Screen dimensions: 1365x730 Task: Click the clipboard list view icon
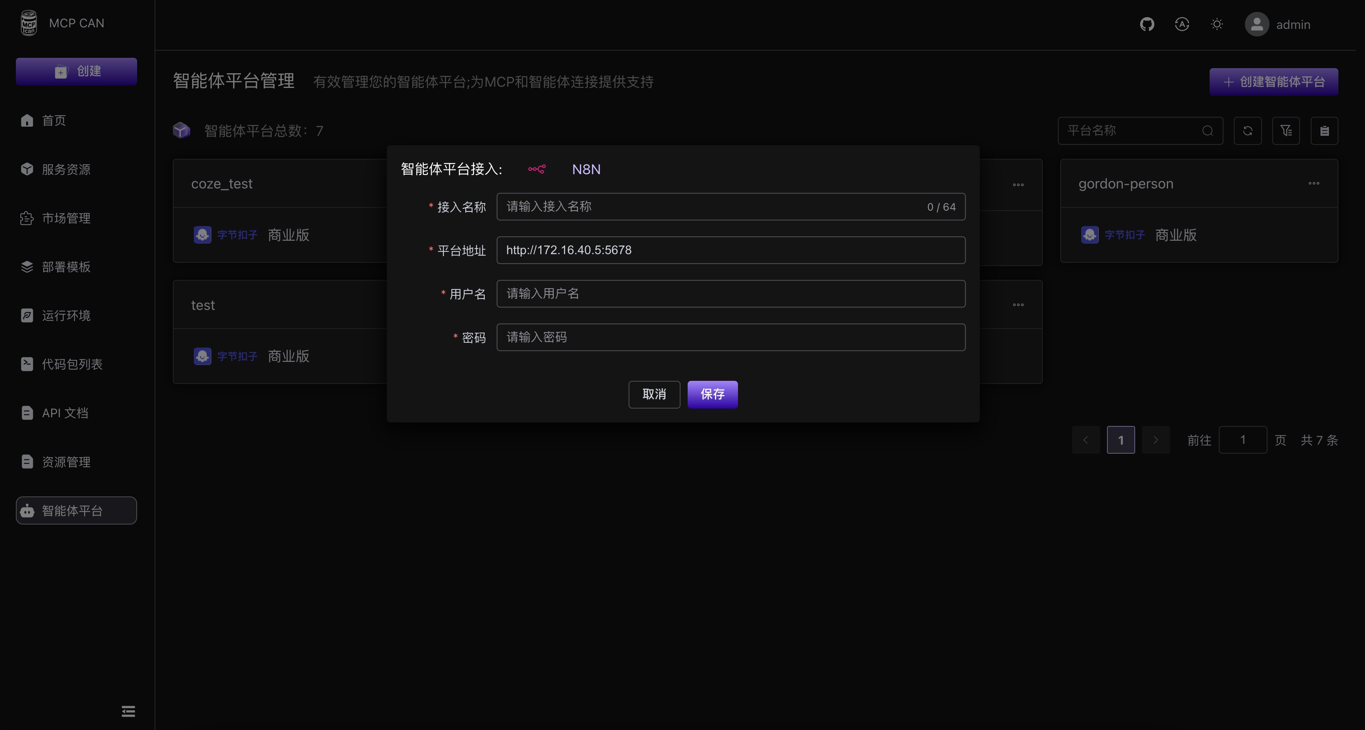(x=1324, y=131)
